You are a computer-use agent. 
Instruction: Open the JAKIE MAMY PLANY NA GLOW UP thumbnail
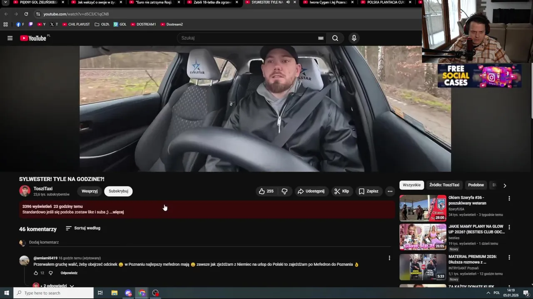[x=423, y=237]
